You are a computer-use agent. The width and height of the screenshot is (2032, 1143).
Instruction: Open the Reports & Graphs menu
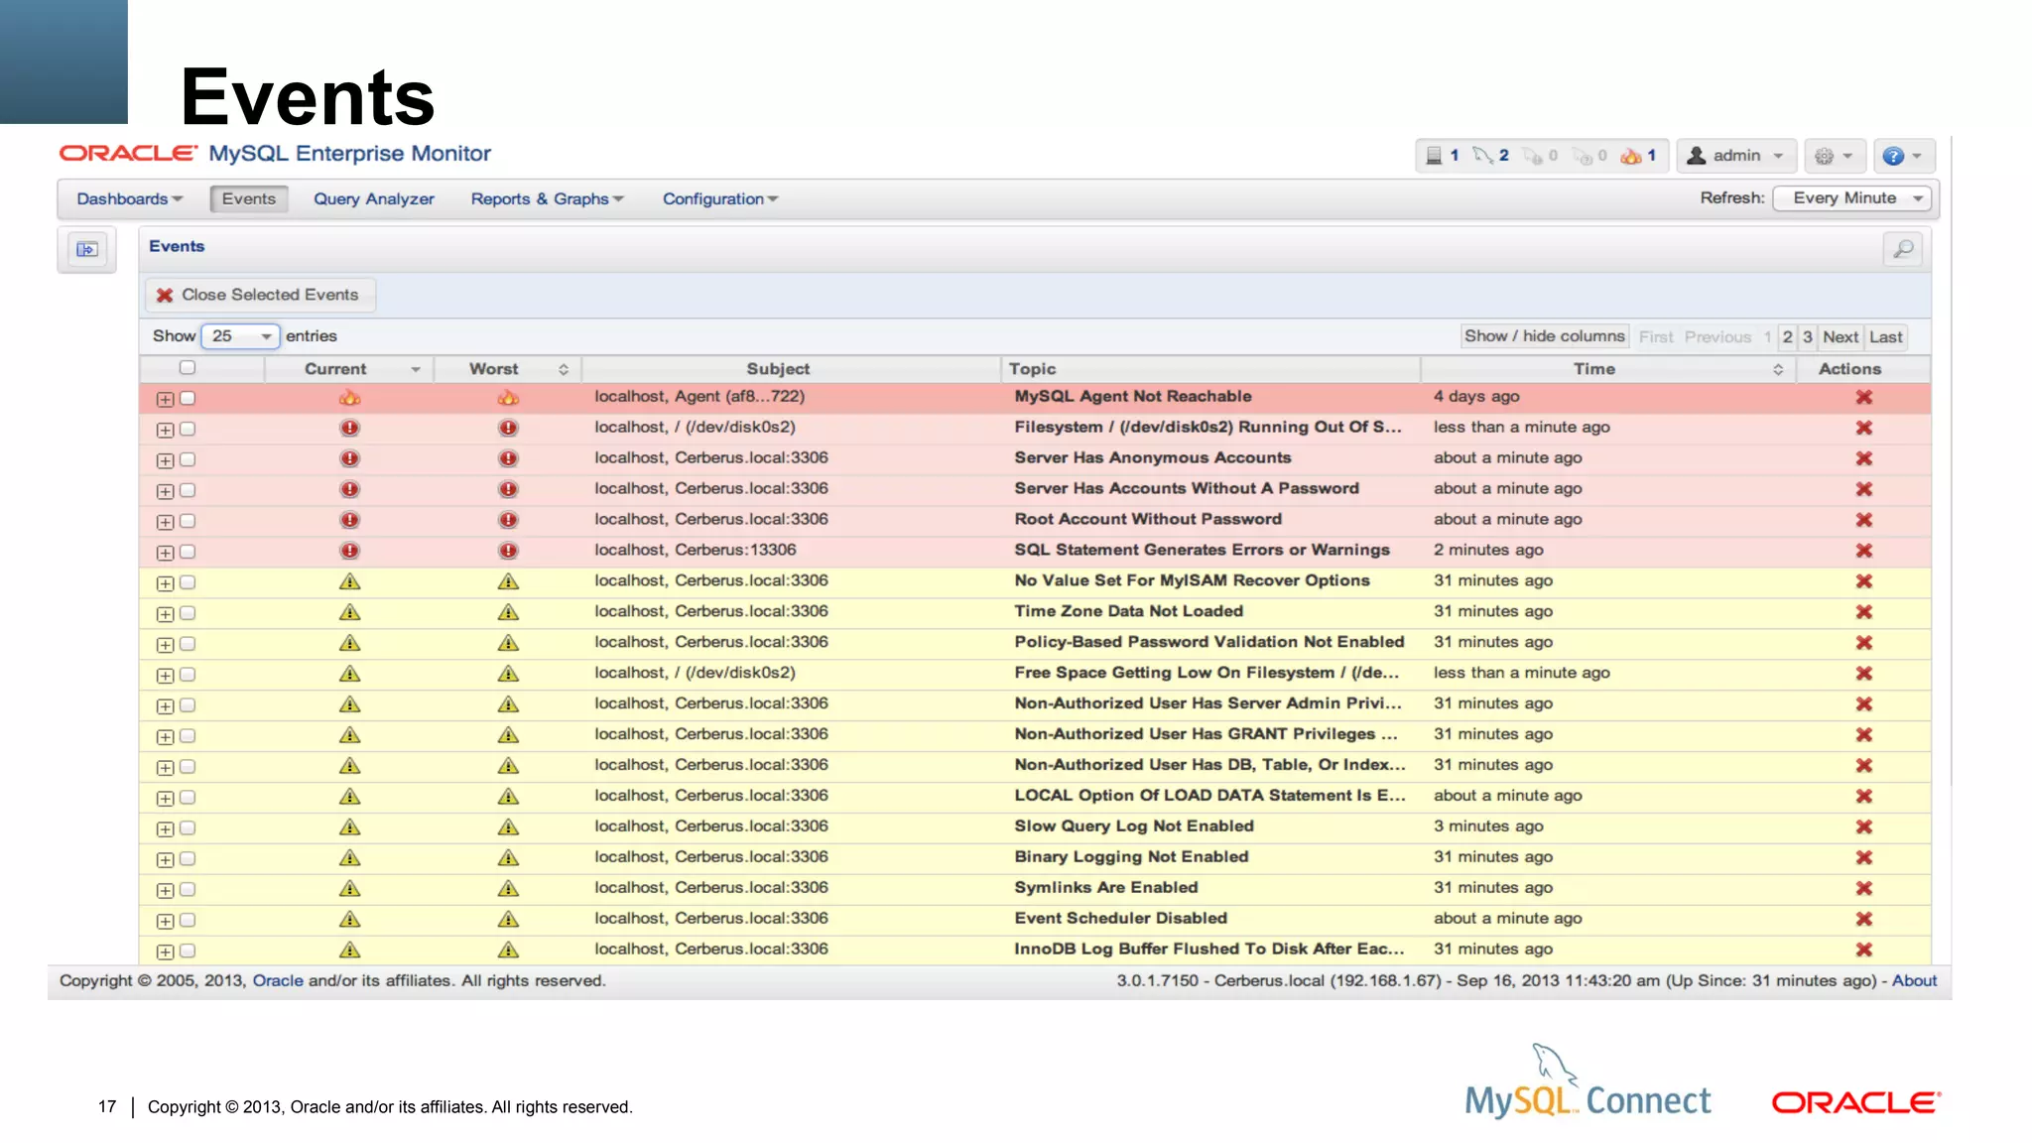pos(548,199)
